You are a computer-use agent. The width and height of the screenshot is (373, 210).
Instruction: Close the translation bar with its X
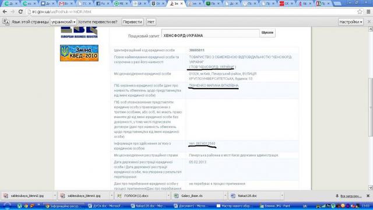click(369, 22)
